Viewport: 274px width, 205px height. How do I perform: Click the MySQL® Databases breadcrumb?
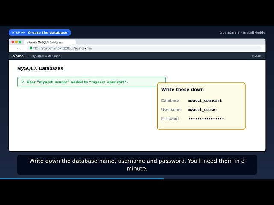46,56
